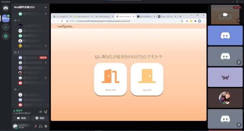Select the butterfly avatar participant tile
This screenshot has height=131, width=244.
pos(225,77)
